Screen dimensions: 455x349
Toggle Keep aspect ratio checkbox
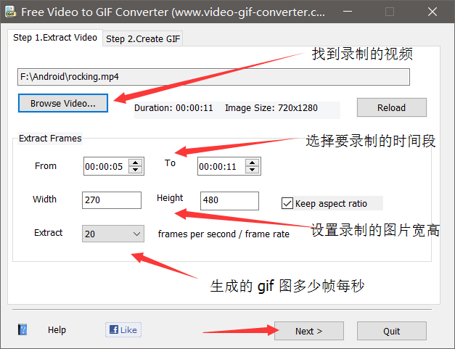(x=287, y=203)
